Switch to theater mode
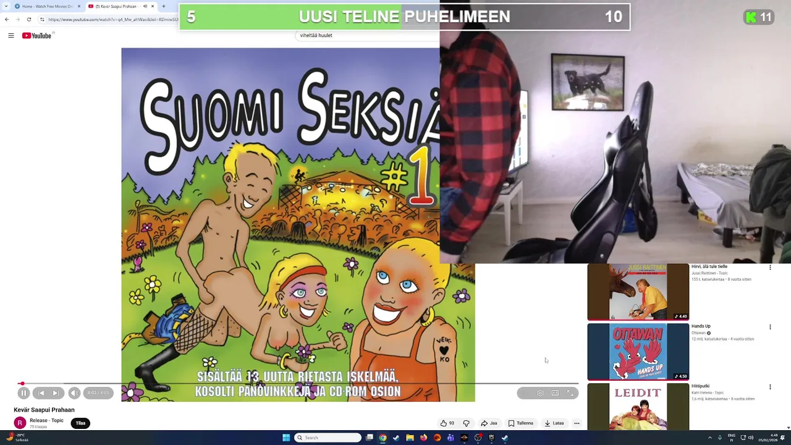Screen dimensions: 791x445 (555, 393)
